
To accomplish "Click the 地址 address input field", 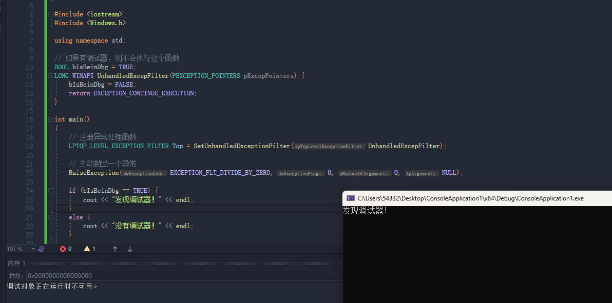I will tap(184, 276).
